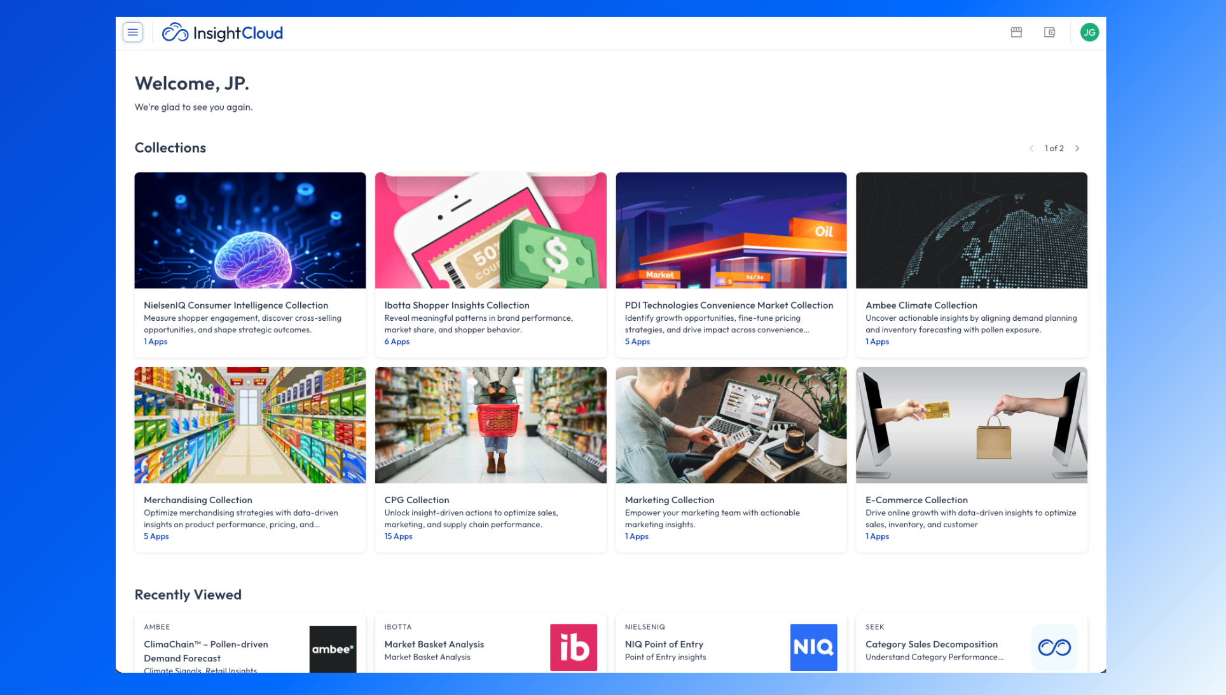Click 1 Apps under Marketing Collection
1226x695 pixels.
637,537
